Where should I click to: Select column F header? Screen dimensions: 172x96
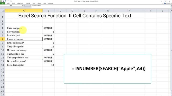tap(96, 11)
